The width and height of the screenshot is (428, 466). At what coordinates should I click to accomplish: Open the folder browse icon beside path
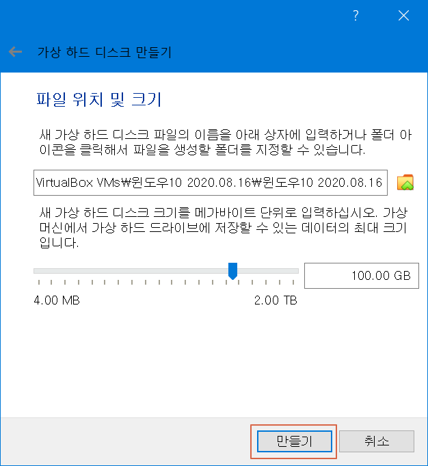coord(405,182)
